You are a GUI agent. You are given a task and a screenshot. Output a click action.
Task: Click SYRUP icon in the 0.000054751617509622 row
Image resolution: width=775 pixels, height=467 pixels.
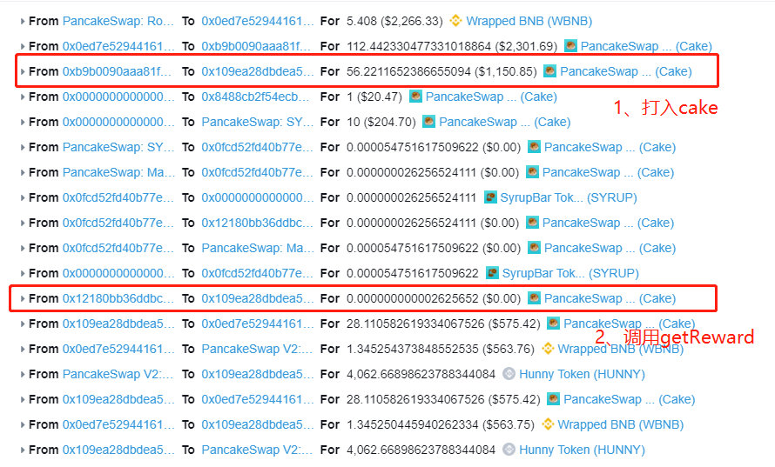[492, 272]
